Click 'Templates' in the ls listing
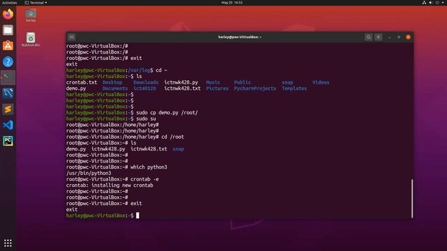The height and width of the screenshot is (251, 447). pyautogui.click(x=294, y=89)
